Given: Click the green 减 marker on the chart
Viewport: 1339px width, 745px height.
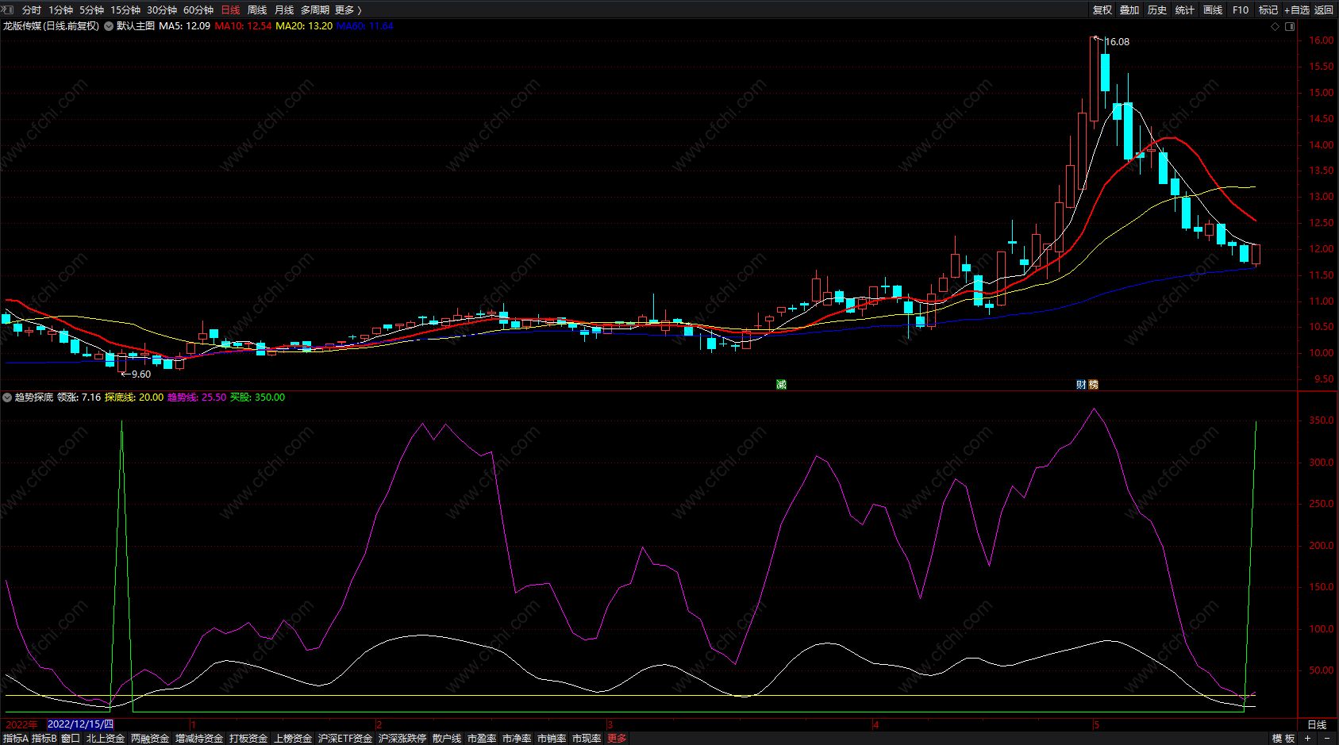Looking at the screenshot, I should [781, 385].
